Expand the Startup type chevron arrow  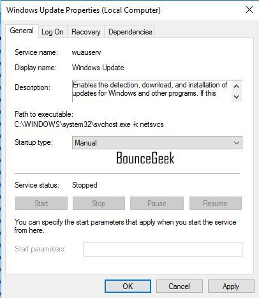point(237,143)
